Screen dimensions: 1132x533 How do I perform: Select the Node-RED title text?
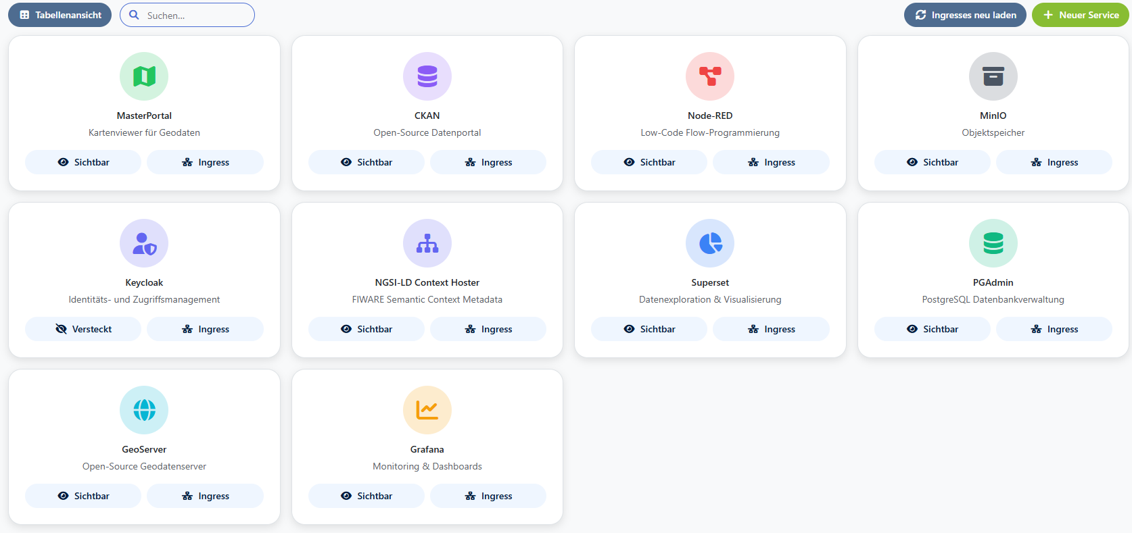710,116
